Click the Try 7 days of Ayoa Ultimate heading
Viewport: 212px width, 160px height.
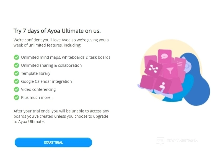click(57, 31)
